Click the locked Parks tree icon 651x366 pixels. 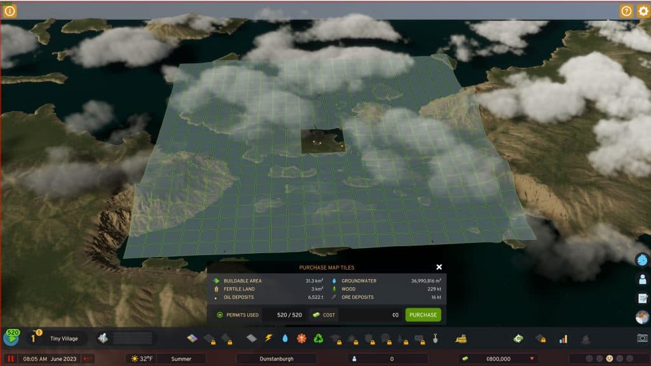(x=402, y=339)
